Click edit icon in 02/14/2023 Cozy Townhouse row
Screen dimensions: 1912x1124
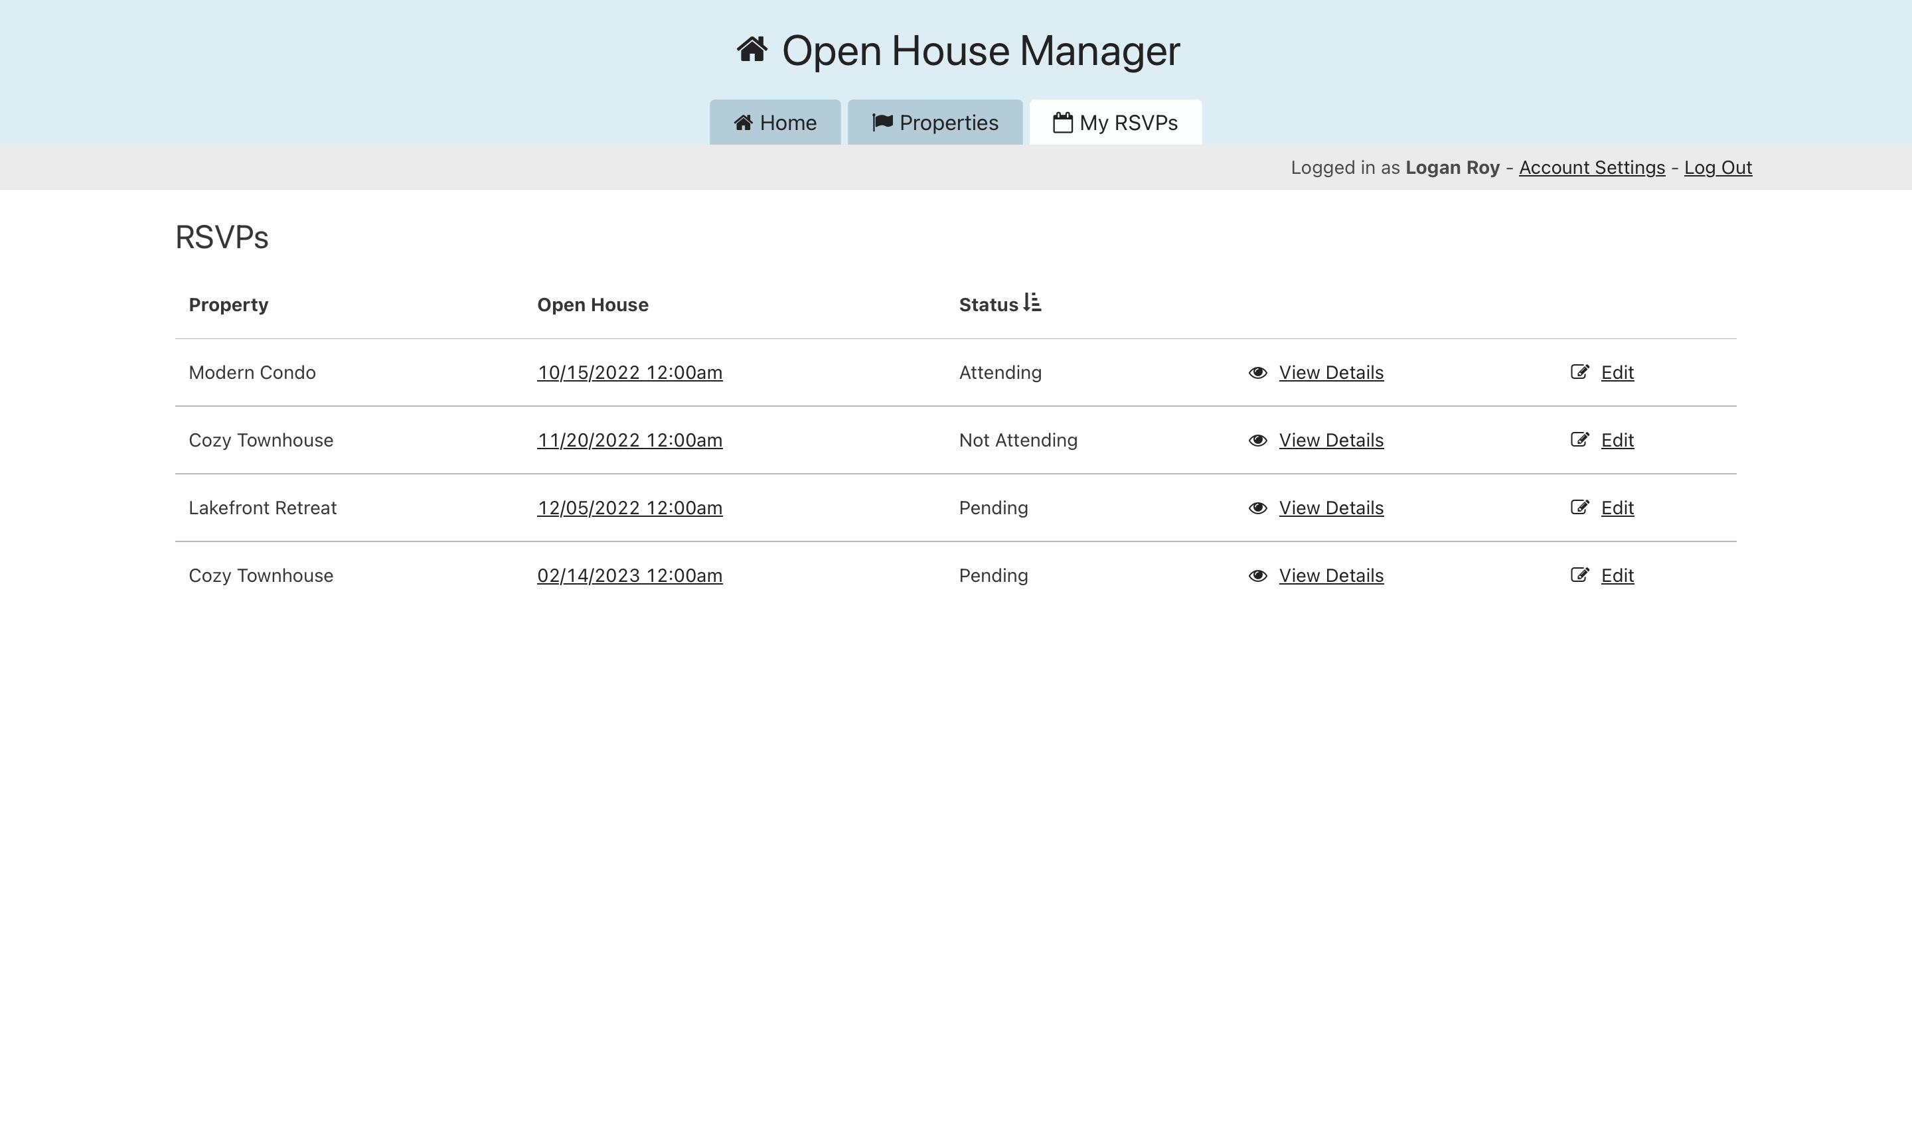pyautogui.click(x=1579, y=575)
